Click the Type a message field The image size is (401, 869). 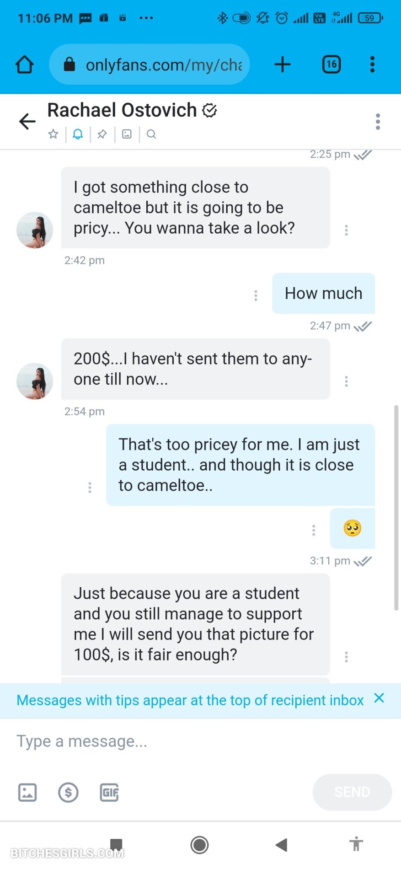[x=183, y=741]
